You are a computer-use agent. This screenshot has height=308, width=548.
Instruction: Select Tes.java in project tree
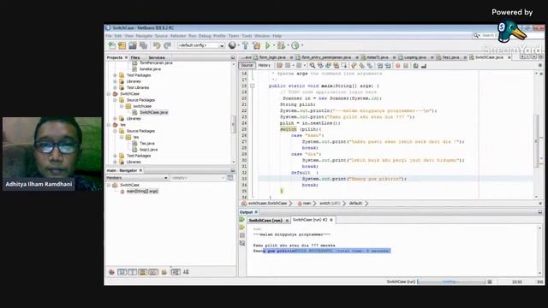point(147,144)
